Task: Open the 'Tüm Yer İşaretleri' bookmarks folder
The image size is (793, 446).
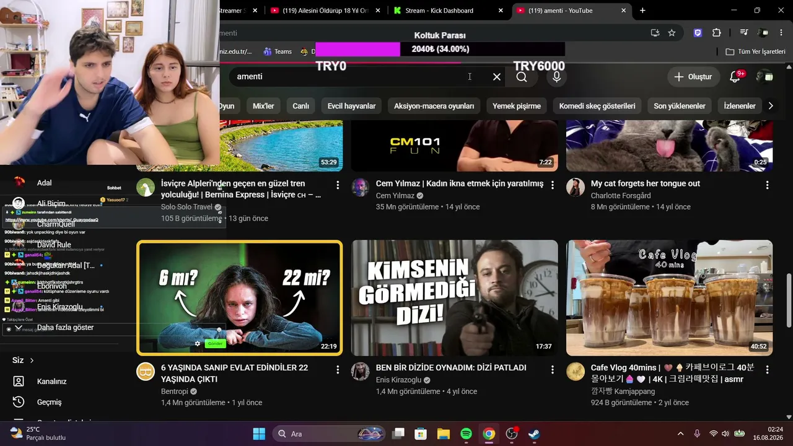Action: tap(755, 51)
